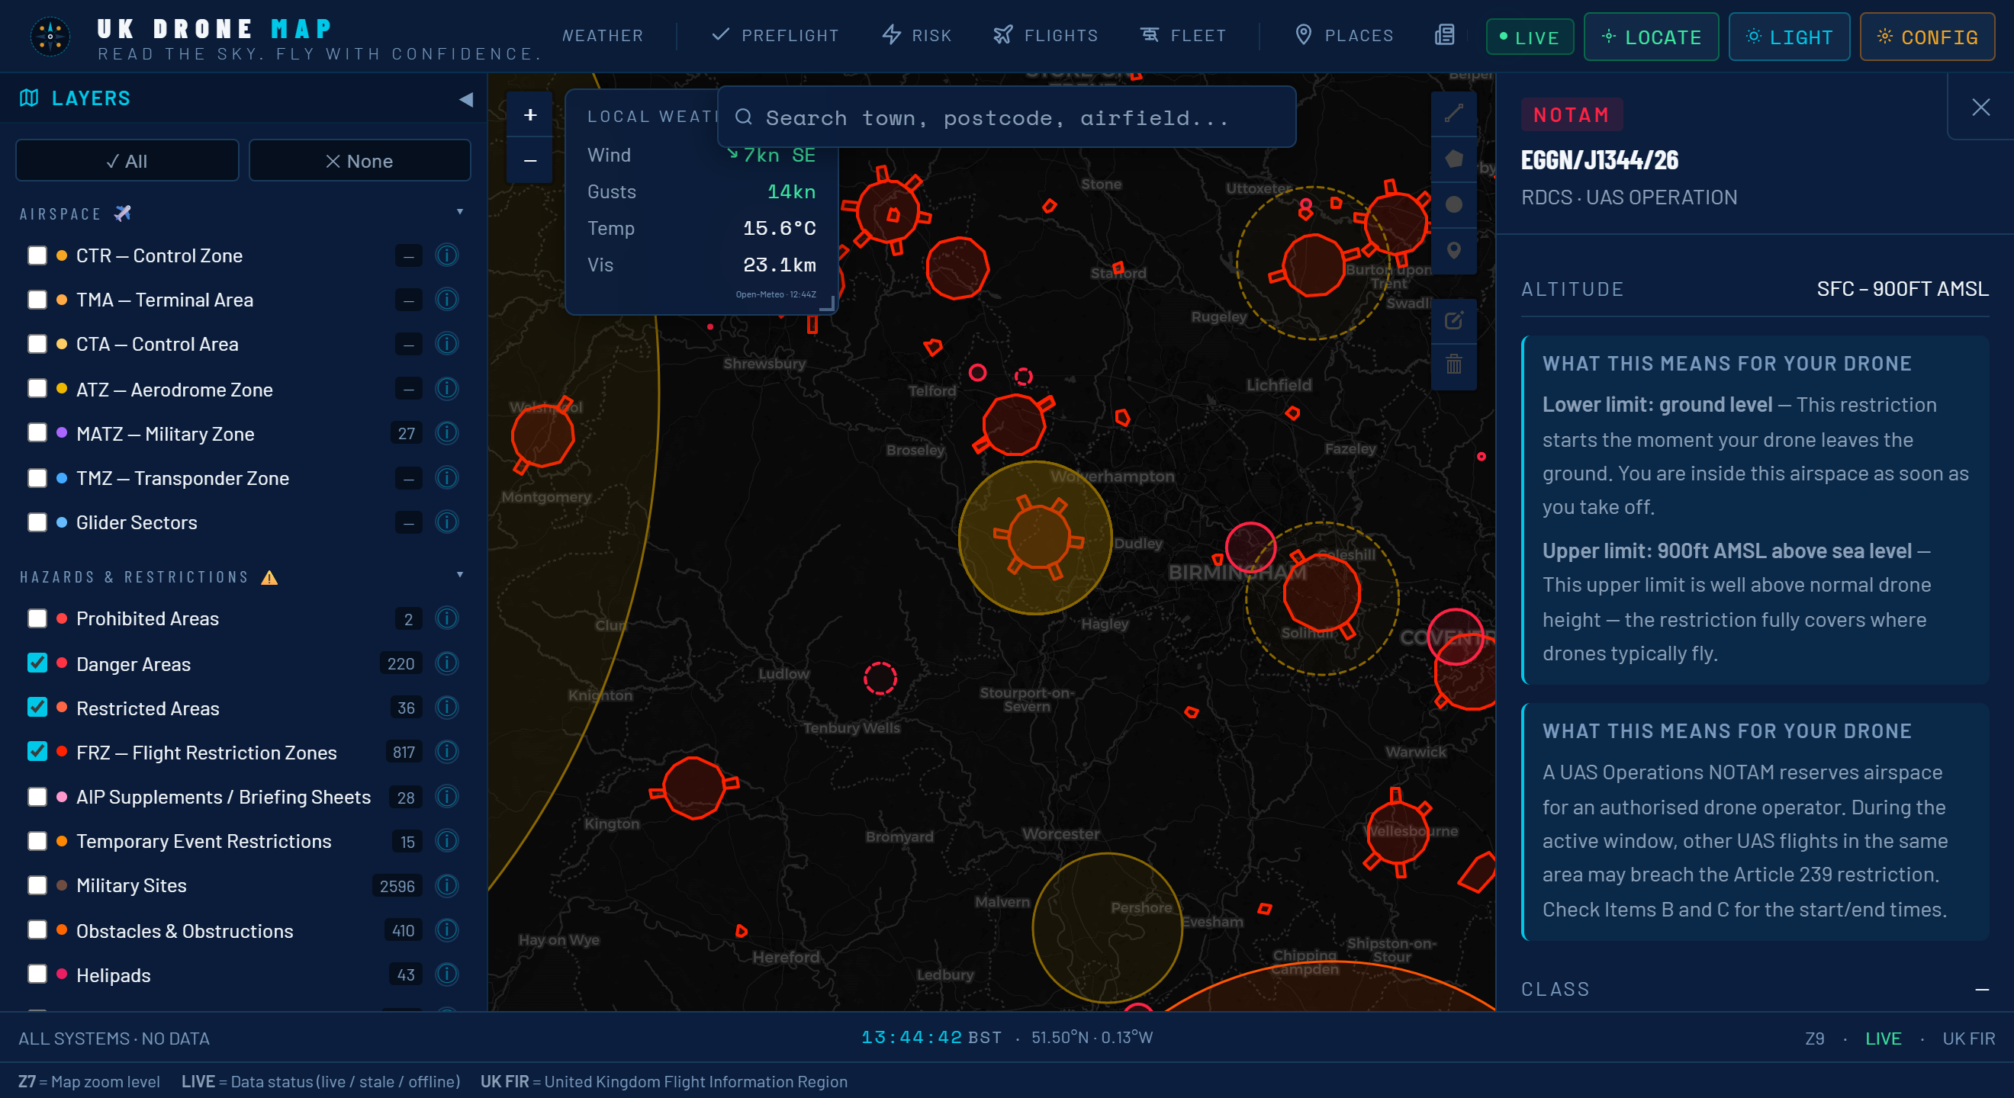This screenshot has height=1098, width=2014.
Task: Select None layers button
Action: coord(359,161)
